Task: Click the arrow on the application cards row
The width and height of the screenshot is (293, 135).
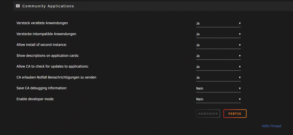Action: (x=240, y=56)
